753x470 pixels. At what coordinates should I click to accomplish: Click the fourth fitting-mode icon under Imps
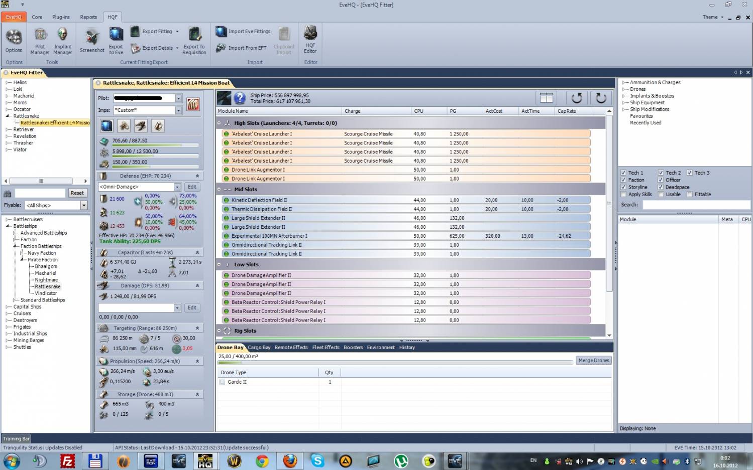[x=158, y=125]
